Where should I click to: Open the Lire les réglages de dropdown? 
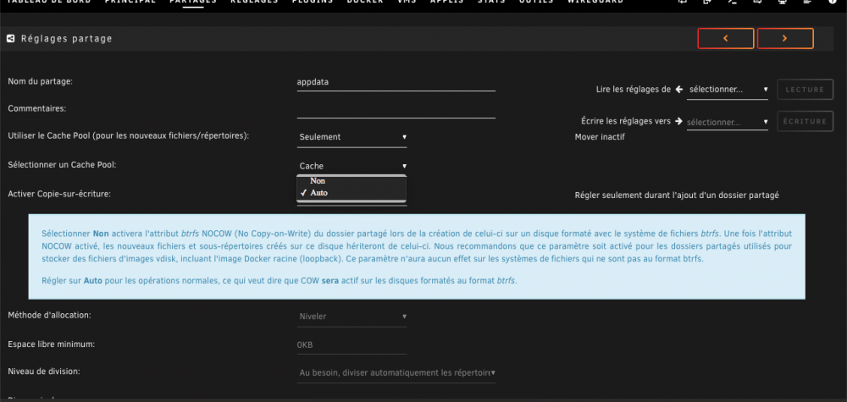728,90
